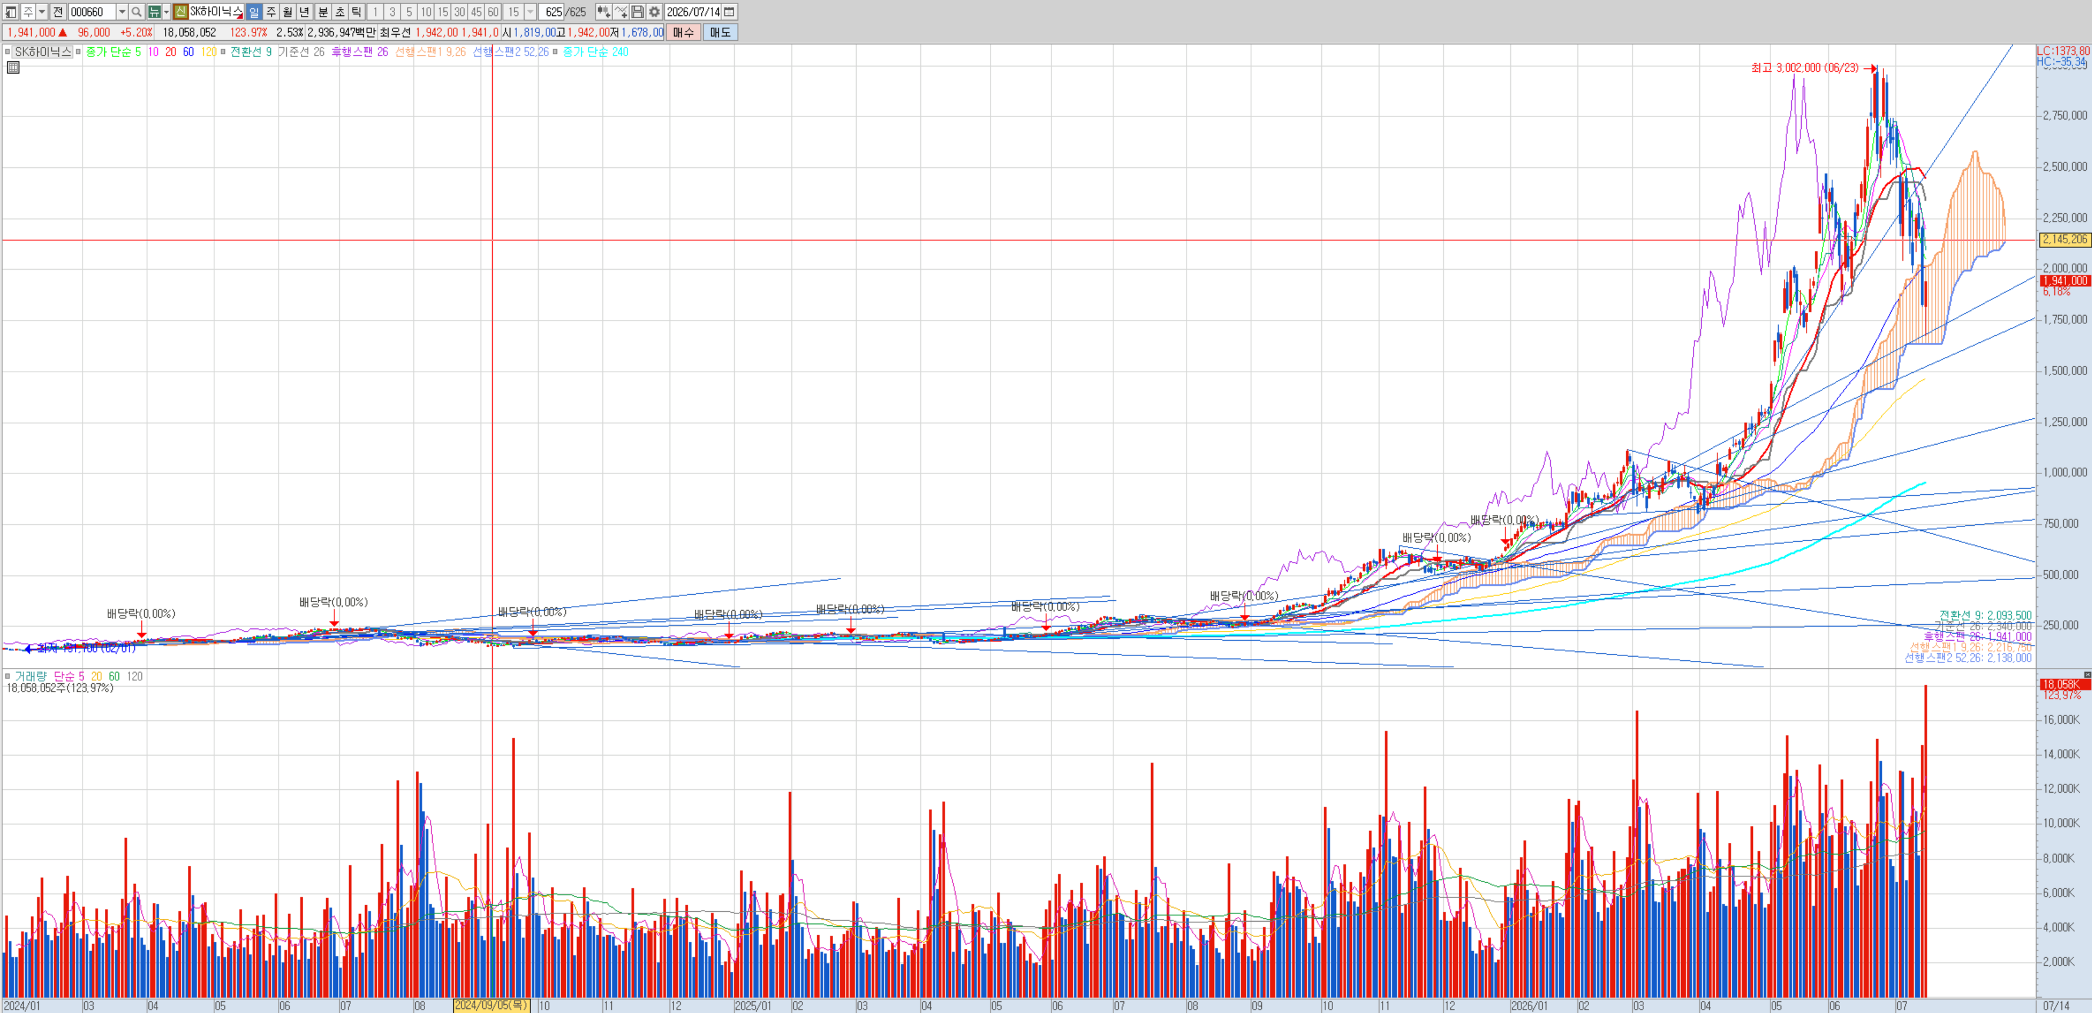Viewport: 2092px width, 1013px height.
Task: Toggle the 종가 단순 5 moving average marker
Action: [79, 52]
